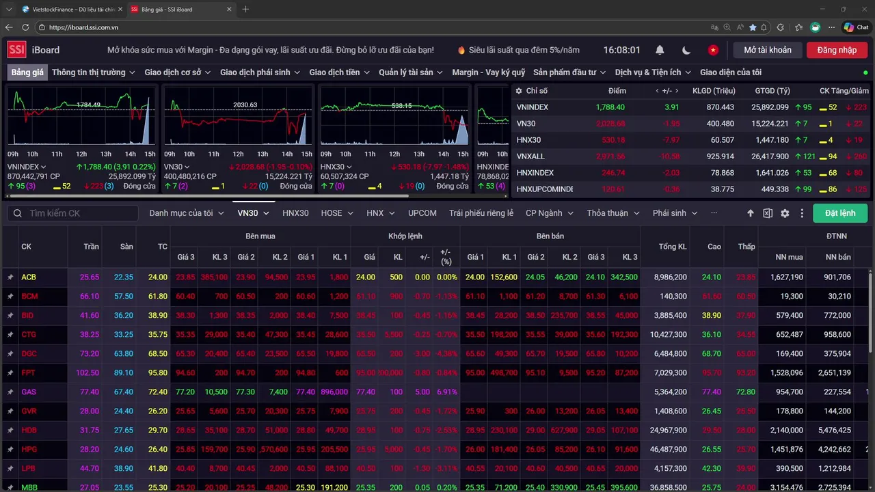Screen dimensions: 875x492
Task: Close the VietstockFinance browser tab
Action: click(x=120, y=10)
